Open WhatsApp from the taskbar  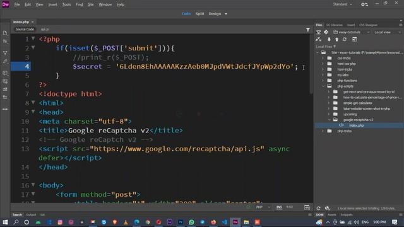191,222
